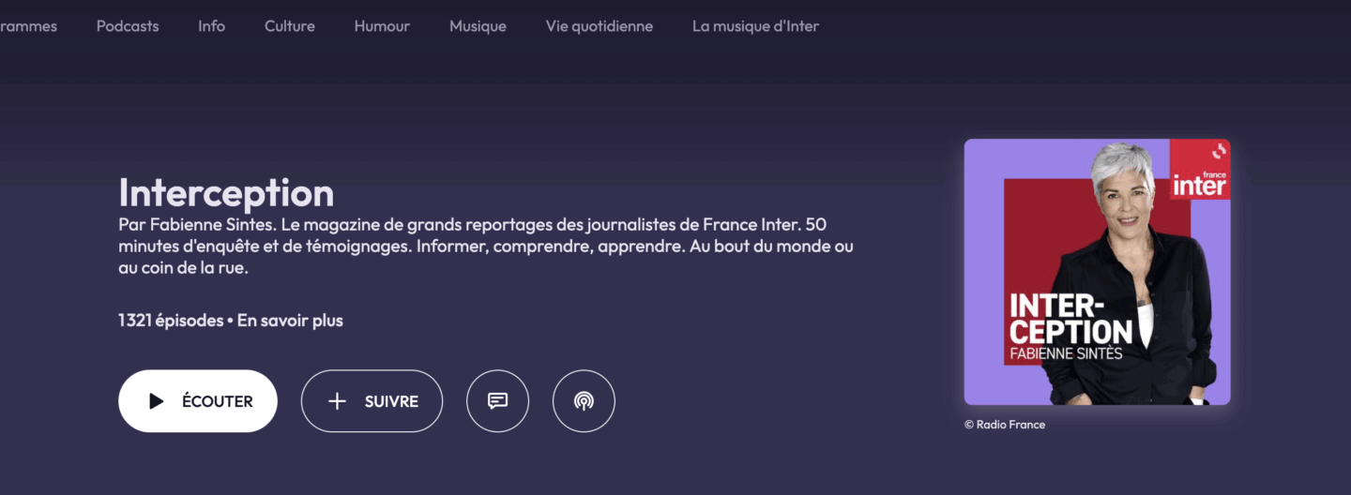Open Vie quotidienne menu entry

point(600,26)
